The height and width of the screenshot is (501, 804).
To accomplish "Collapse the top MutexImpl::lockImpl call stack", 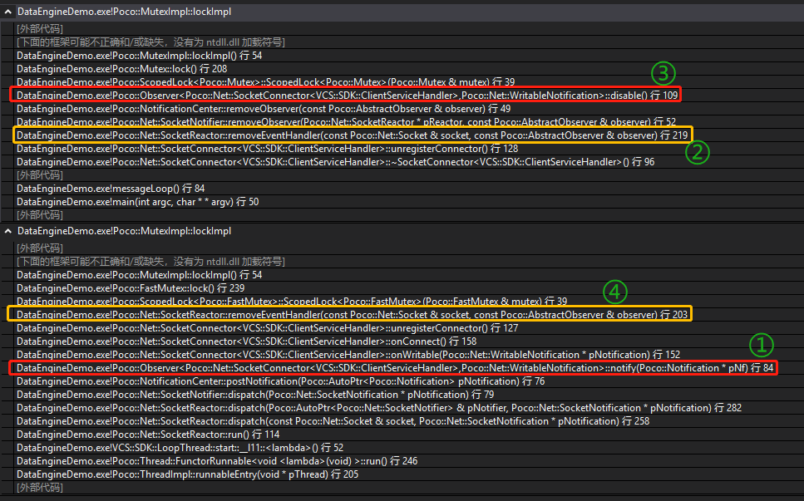I will coord(7,11).
